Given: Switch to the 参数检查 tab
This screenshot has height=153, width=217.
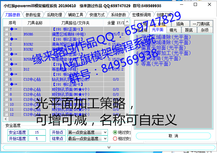Looking at the screenshot, I should (x=33, y=15).
